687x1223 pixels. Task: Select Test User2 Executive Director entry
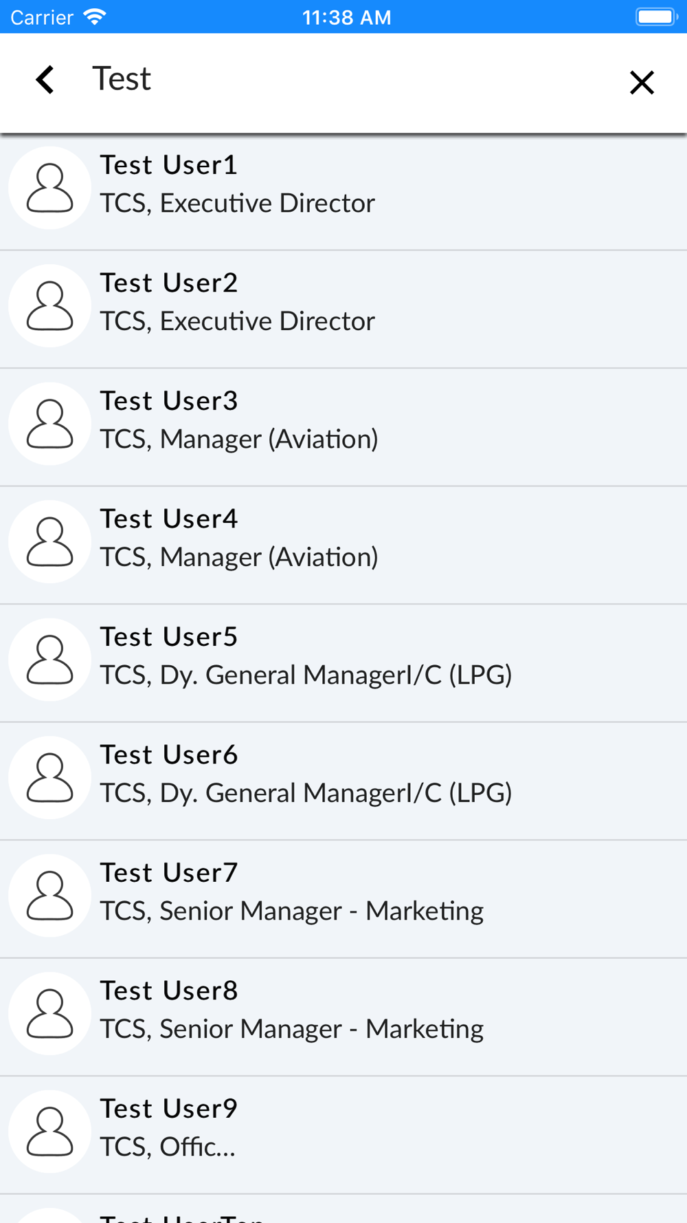[x=343, y=310]
